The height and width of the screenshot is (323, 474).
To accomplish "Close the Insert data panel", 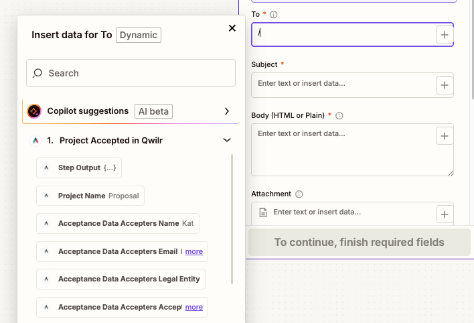I will tap(232, 28).
